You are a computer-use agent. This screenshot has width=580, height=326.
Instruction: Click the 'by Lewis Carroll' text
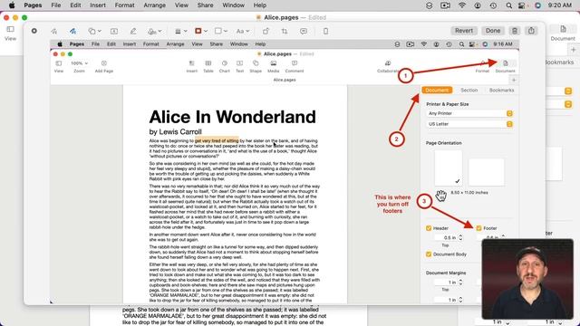tap(175, 131)
